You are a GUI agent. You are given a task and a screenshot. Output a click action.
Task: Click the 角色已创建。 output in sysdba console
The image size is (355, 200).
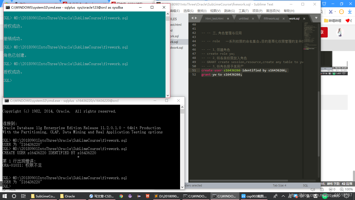click(x=15, y=55)
